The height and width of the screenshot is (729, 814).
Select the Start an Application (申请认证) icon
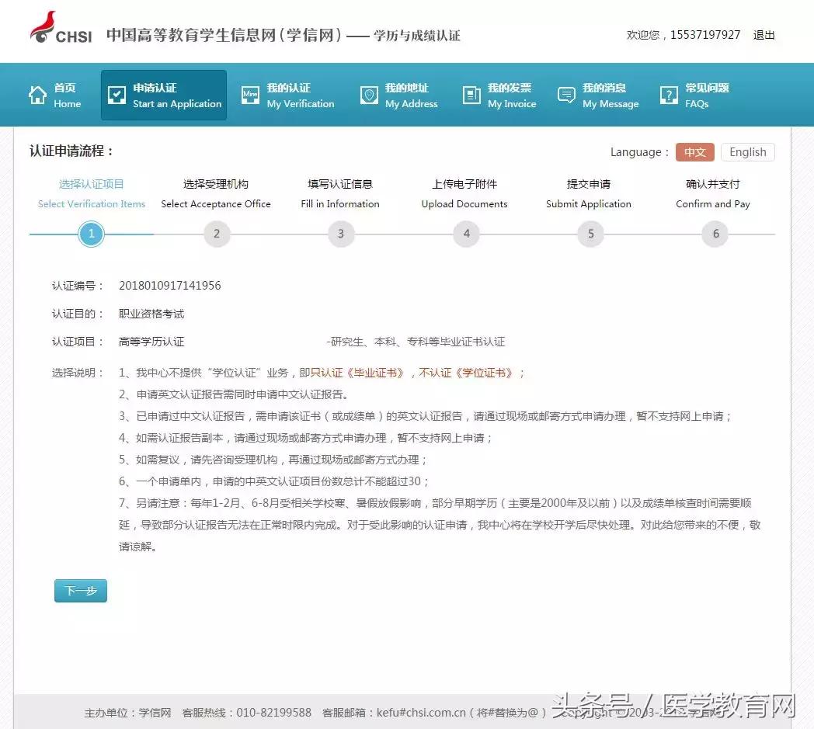117,94
